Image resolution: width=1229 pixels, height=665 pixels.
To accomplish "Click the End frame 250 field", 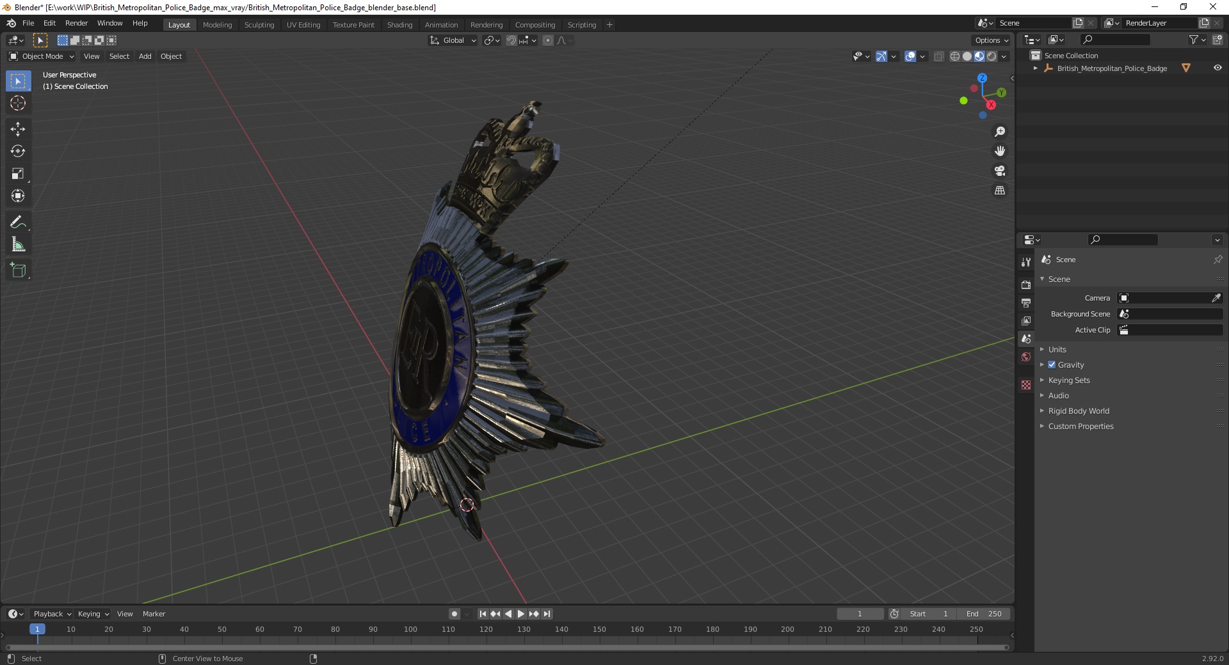I will [984, 614].
